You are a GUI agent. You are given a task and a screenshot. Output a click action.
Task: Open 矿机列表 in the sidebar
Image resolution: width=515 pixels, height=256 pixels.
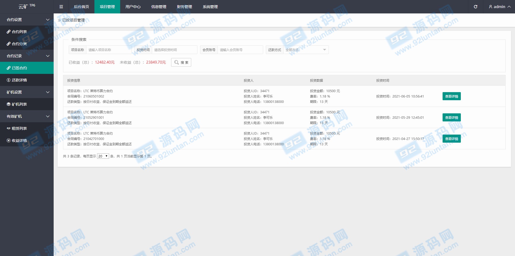27,104
